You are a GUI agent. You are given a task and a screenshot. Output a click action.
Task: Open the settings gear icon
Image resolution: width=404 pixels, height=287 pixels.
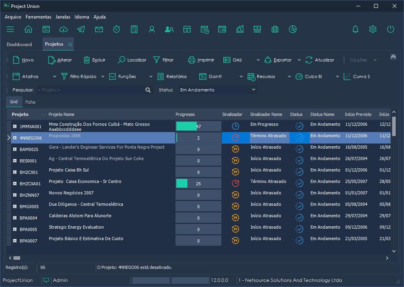click(x=373, y=29)
